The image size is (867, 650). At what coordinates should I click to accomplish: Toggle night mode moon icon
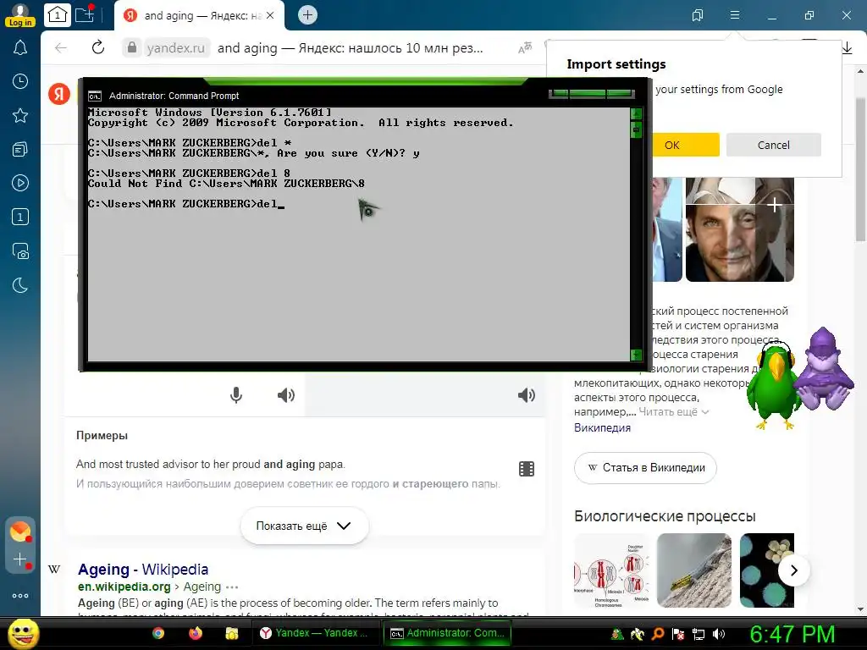click(20, 285)
